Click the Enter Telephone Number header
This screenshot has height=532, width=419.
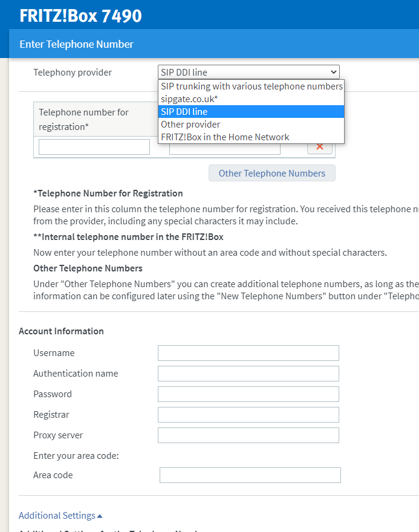pyautogui.click(x=77, y=44)
